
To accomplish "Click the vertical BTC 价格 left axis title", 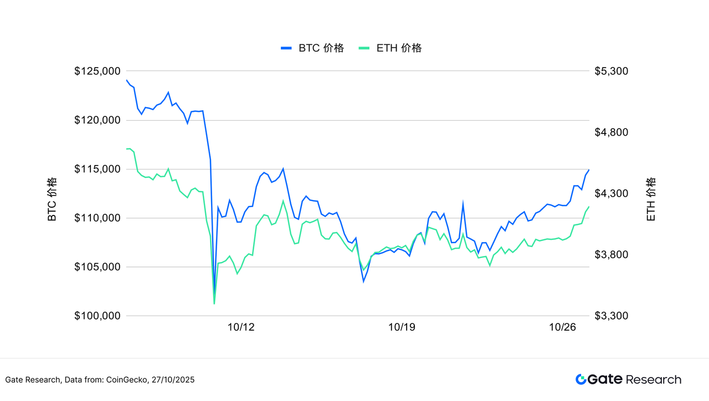I will (52, 199).
